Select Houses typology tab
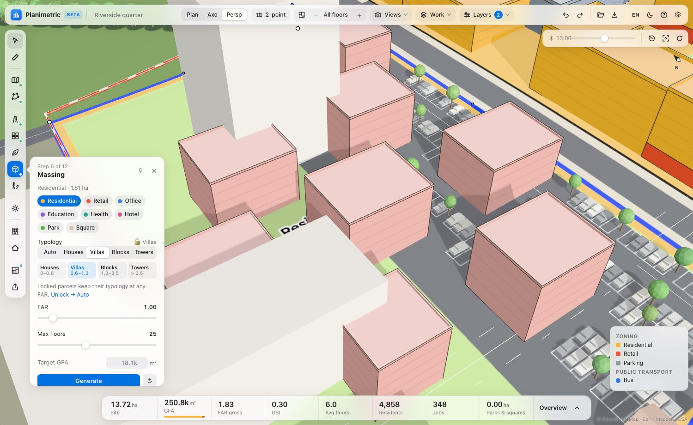The height and width of the screenshot is (425, 693). (x=73, y=252)
